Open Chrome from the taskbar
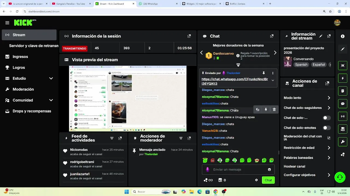The width and height of the screenshot is (350, 196). pos(215,192)
